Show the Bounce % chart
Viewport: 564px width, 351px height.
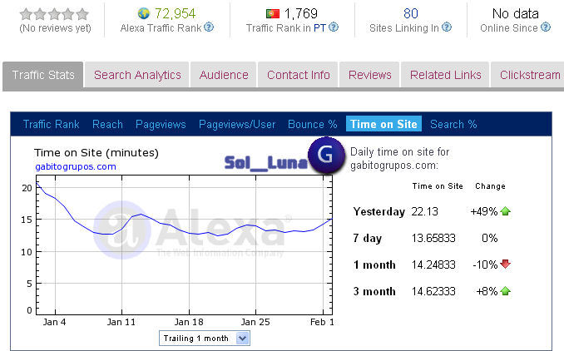click(x=312, y=124)
